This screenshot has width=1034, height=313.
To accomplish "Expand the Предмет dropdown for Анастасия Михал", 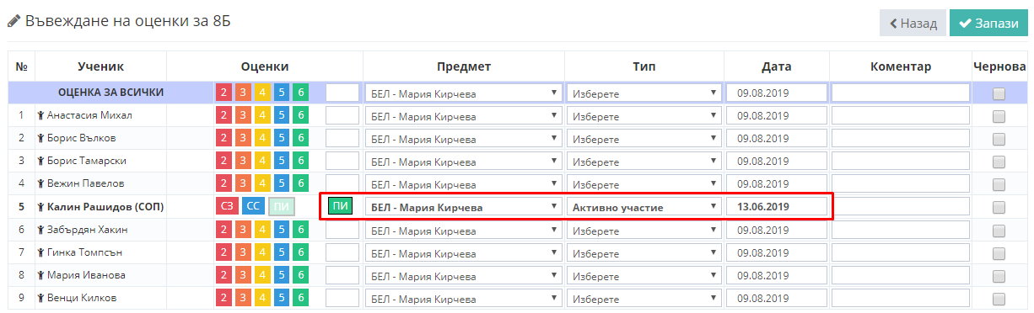I will (x=464, y=116).
